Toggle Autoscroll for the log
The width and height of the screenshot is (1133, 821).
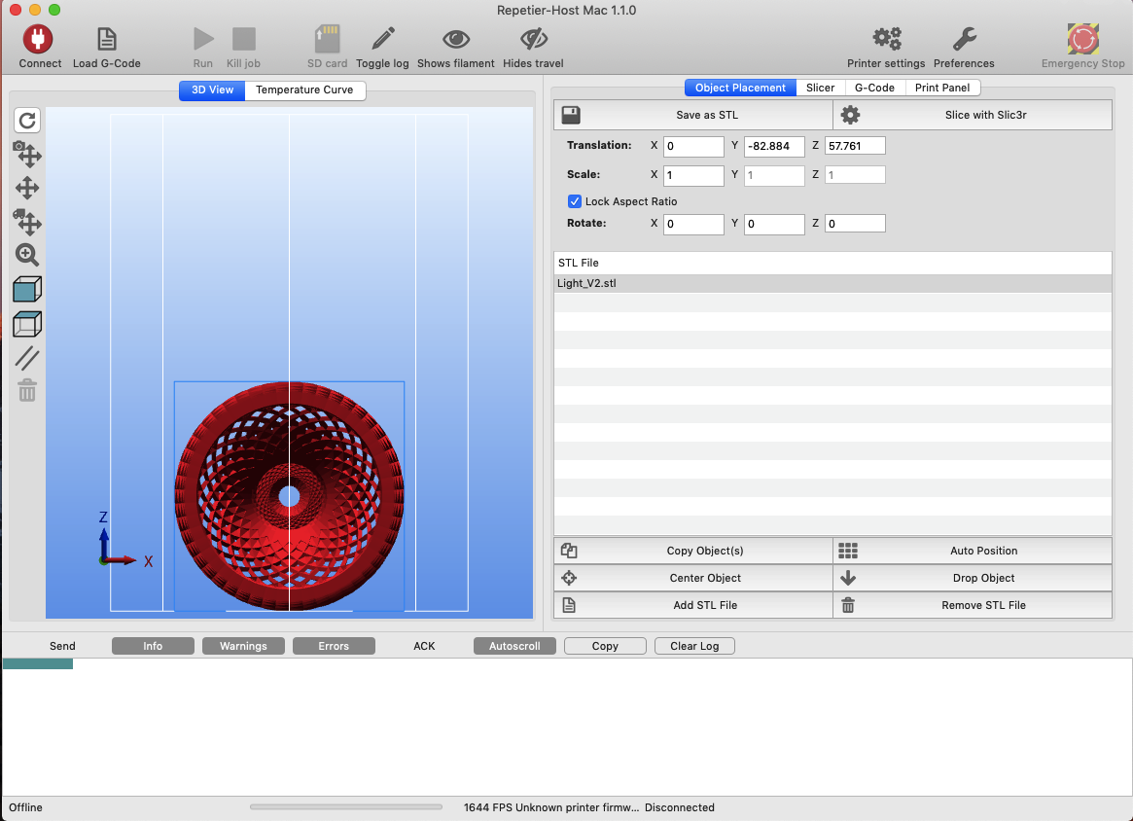click(514, 646)
